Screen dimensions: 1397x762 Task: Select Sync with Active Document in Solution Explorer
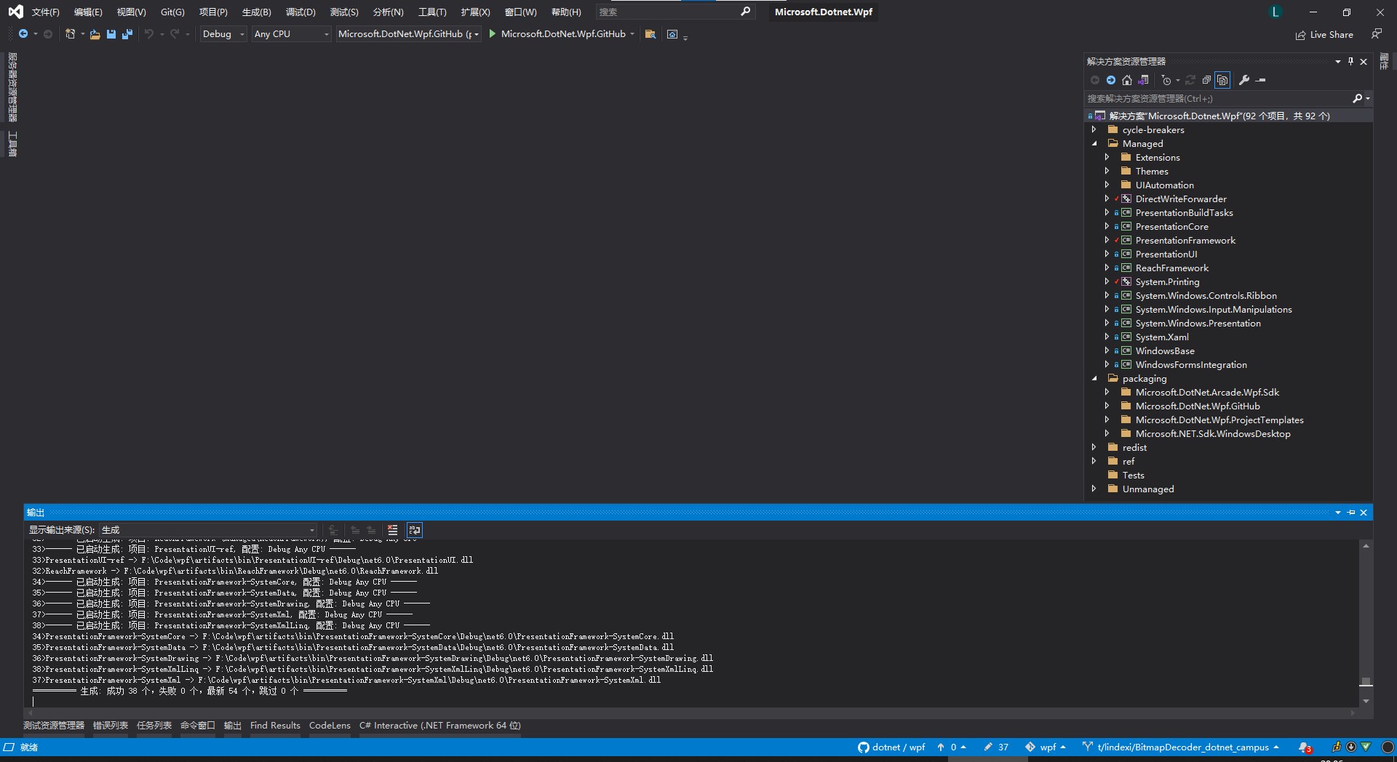(x=1144, y=80)
